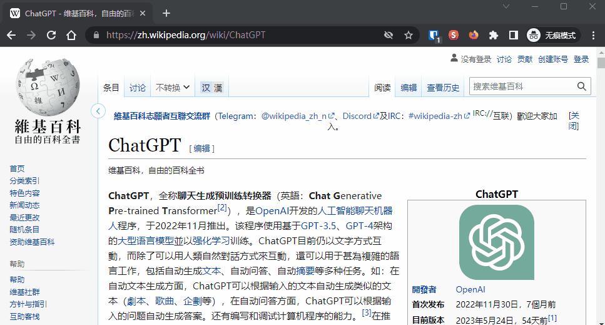Switch to the 条目 article tab
The image size is (605, 325).
click(111, 88)
